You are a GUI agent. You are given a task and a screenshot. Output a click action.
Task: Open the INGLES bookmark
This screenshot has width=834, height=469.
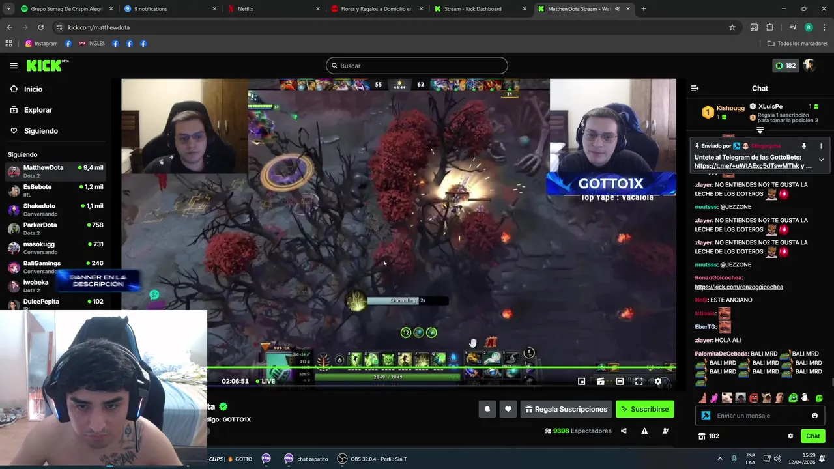[91, 44]
